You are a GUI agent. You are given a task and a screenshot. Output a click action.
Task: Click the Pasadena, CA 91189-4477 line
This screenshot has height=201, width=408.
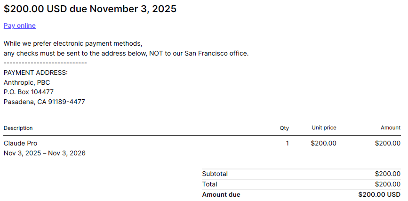point(44,102)
